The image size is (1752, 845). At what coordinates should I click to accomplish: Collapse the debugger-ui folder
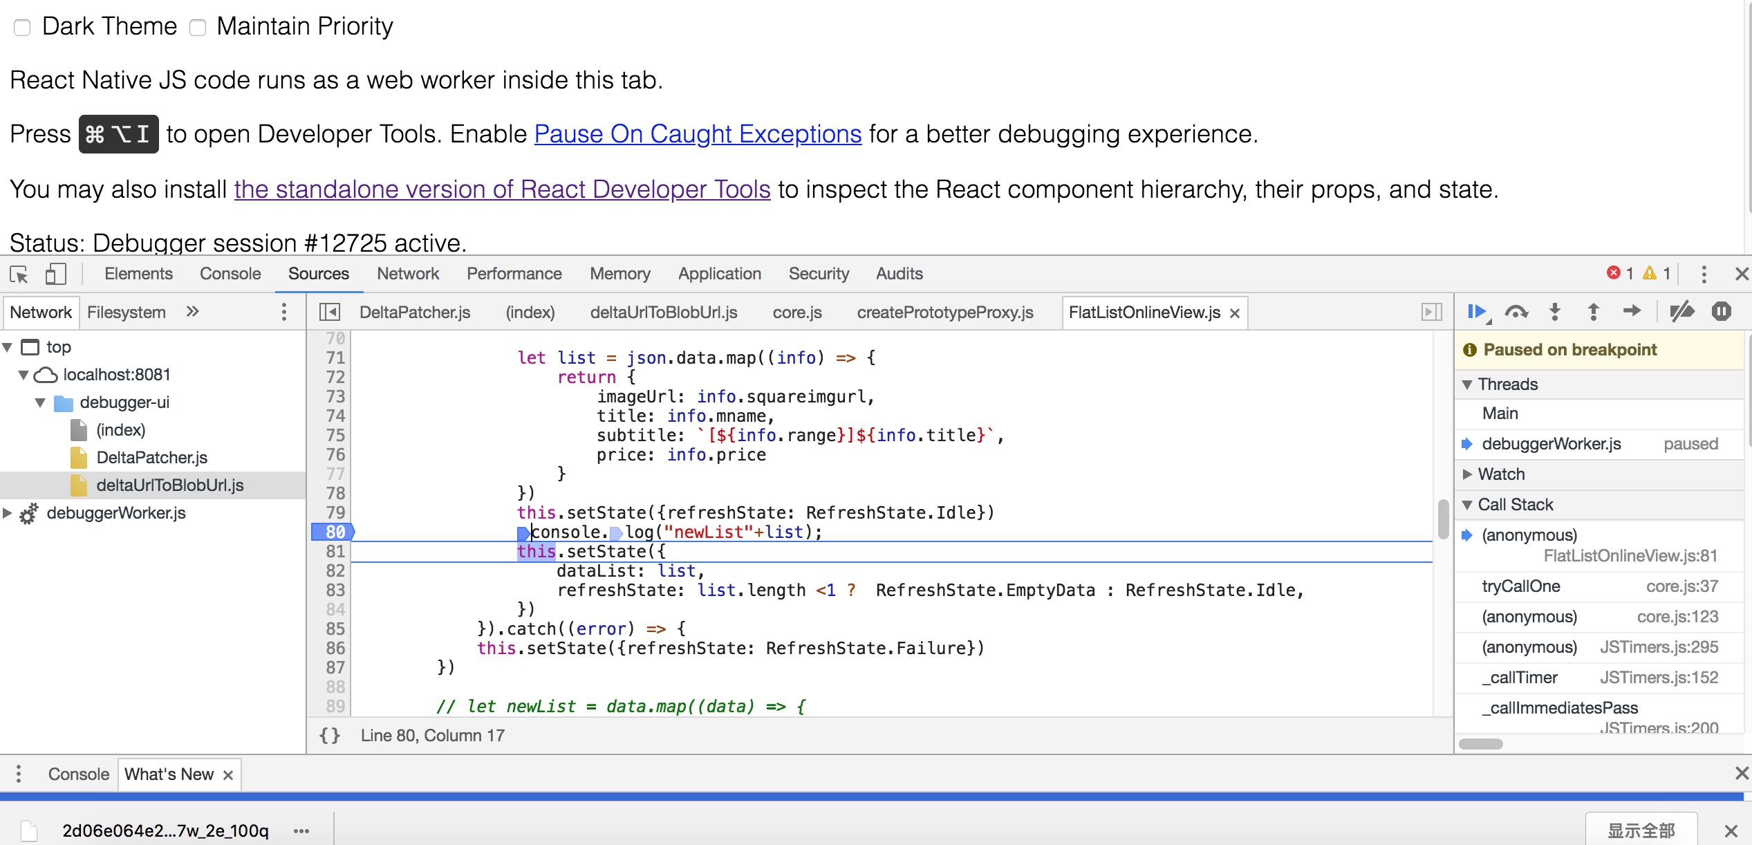click(x=40, y=402)
